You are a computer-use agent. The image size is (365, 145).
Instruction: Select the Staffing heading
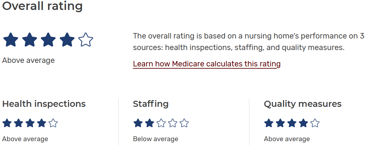(151, 104)
